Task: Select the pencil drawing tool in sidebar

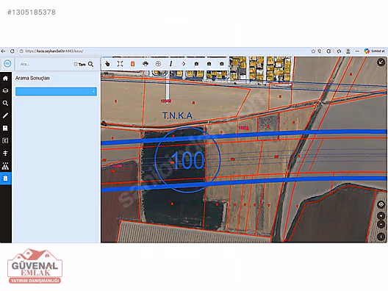Action: (x=5, y=115)
